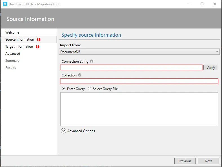Viewport: 222px width, 167px height.
Task: Open the Advanced step in sidebar
Action: [x=13, y=54]
